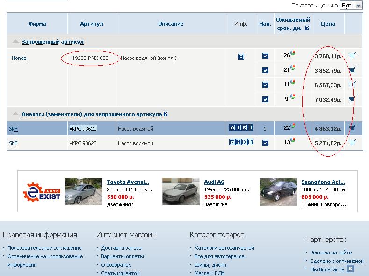Add the 7 032,49р. offer to cart

(x=352, y=99)
